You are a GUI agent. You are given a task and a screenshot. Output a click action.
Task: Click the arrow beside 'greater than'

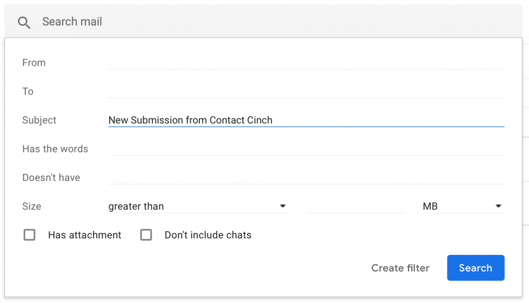point(283,206)
